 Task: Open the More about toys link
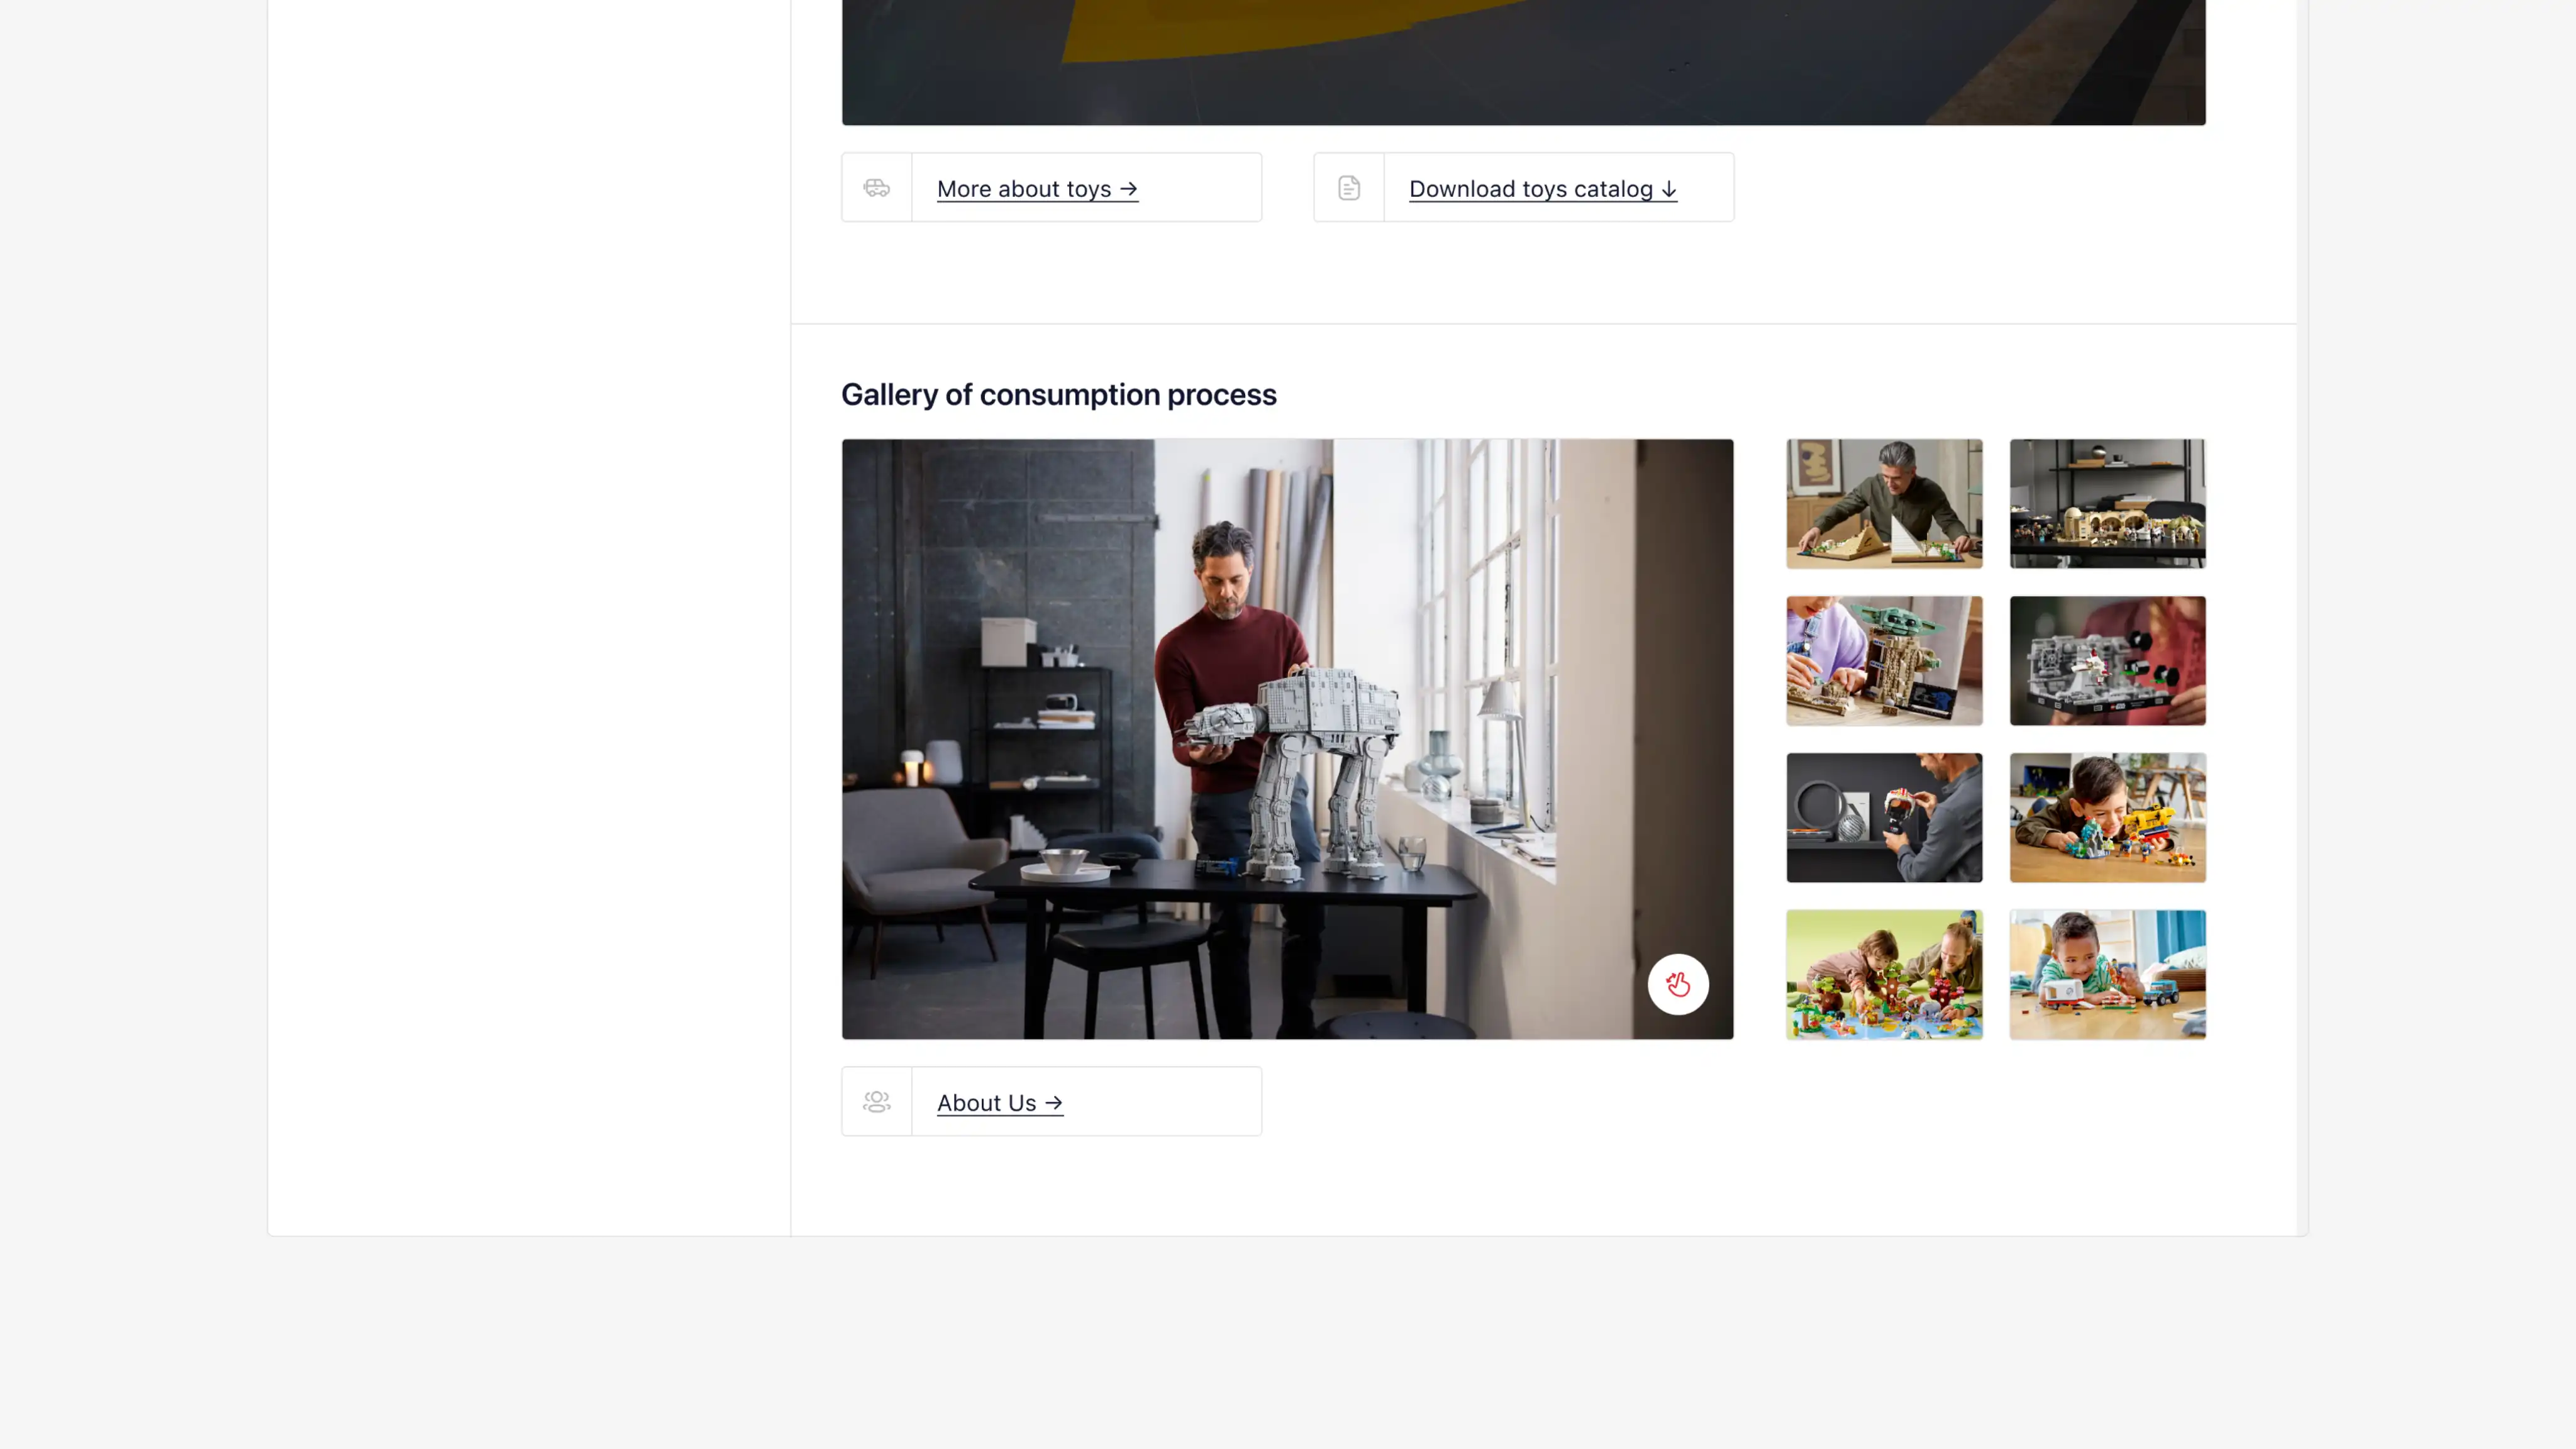[1037, 189]
